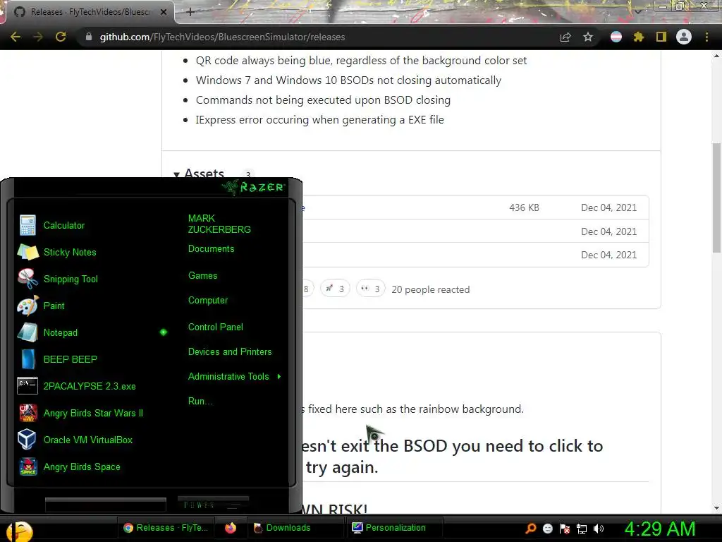
Task: Go back in the browser
Action: click(x=16, y=37)
